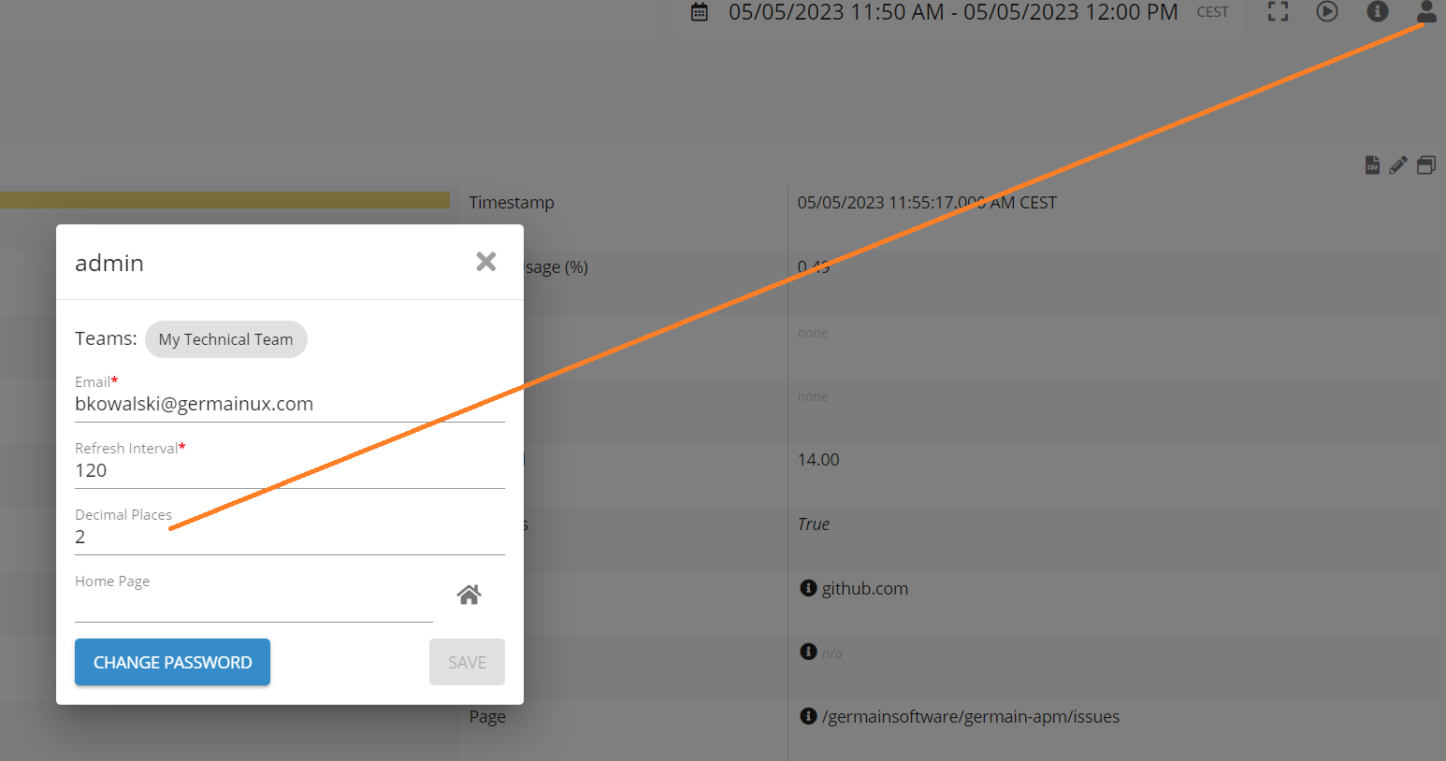1446x761 pixels.
Task: Select the My Technical Team chip
Action: (x=225, y=339)
